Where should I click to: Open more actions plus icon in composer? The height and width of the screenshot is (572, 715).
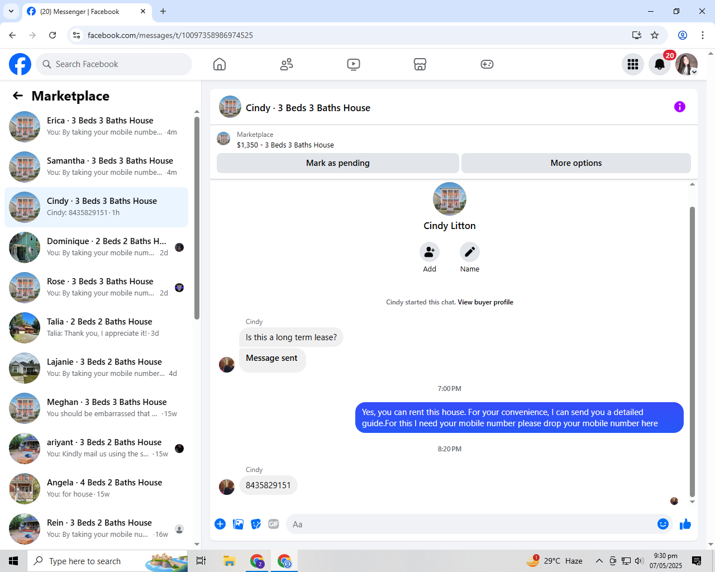pos(220,524)
